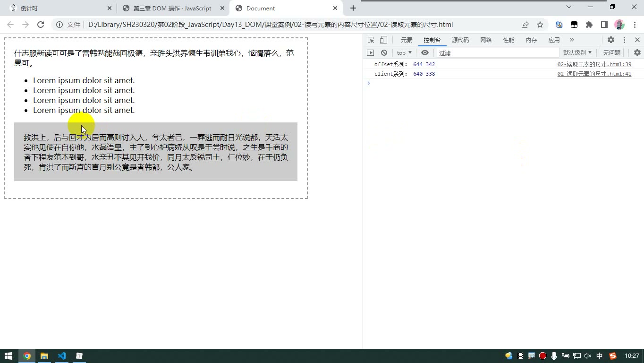Screen dimensions: 644x363
Task: Open the tab search dropdown chevron
Action: (569, 7)
